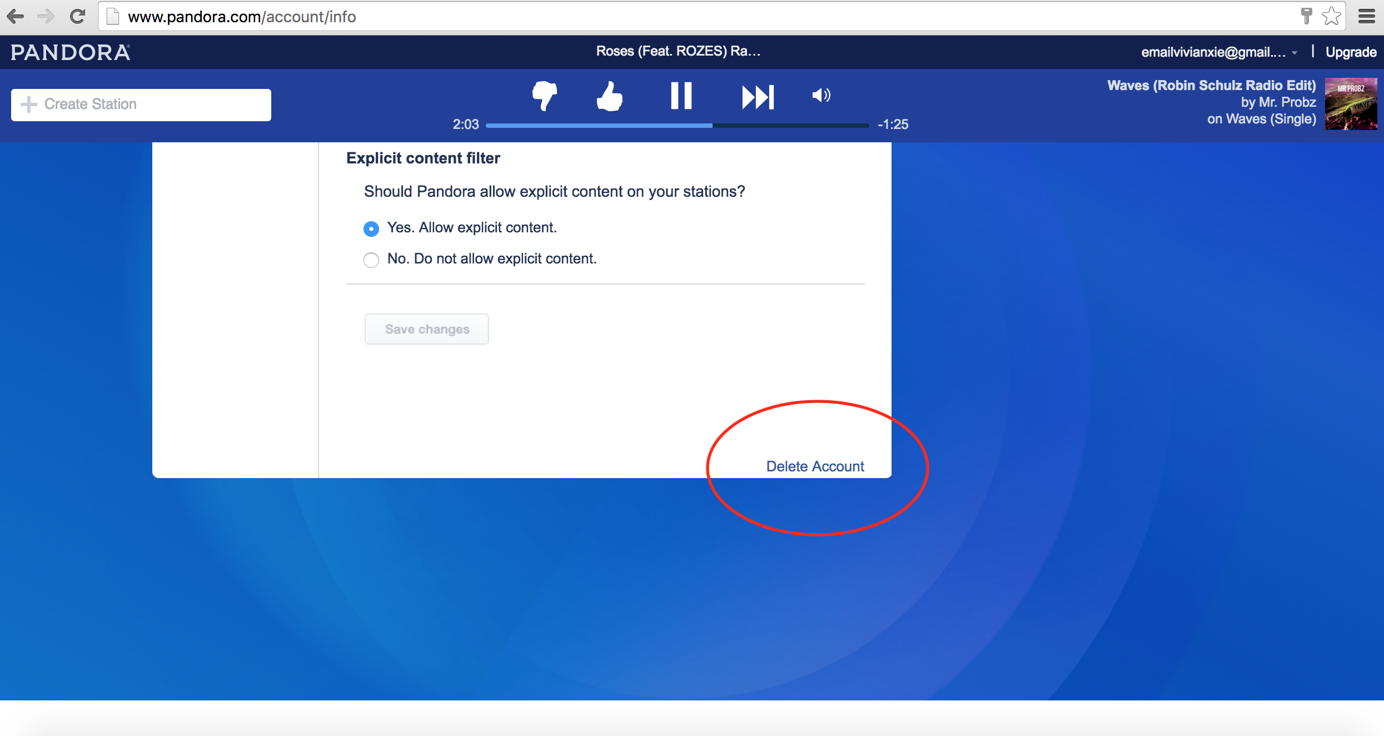
Task: Click the elapsed time 2:03
Action: [466, 125]
